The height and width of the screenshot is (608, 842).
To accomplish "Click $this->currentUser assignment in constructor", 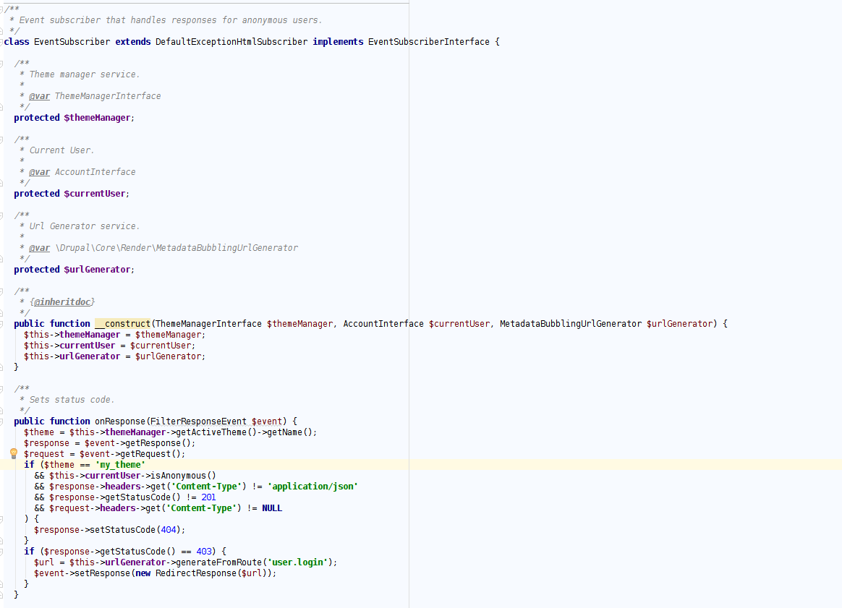I will coord(109,346).
